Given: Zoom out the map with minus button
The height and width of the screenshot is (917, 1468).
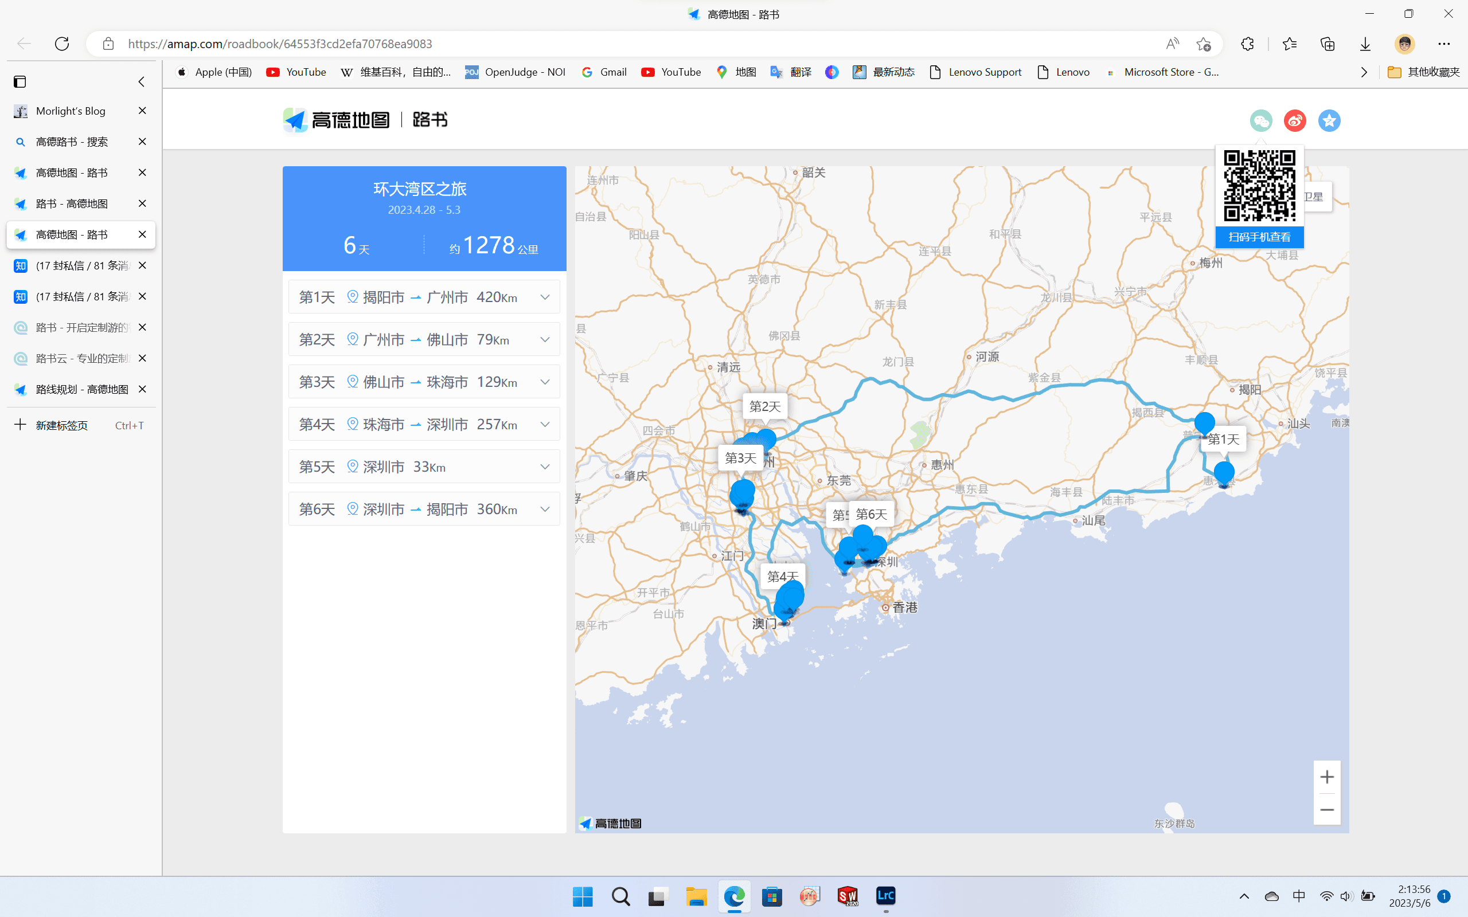Looking at the screenshot, I should (1327, 810).
